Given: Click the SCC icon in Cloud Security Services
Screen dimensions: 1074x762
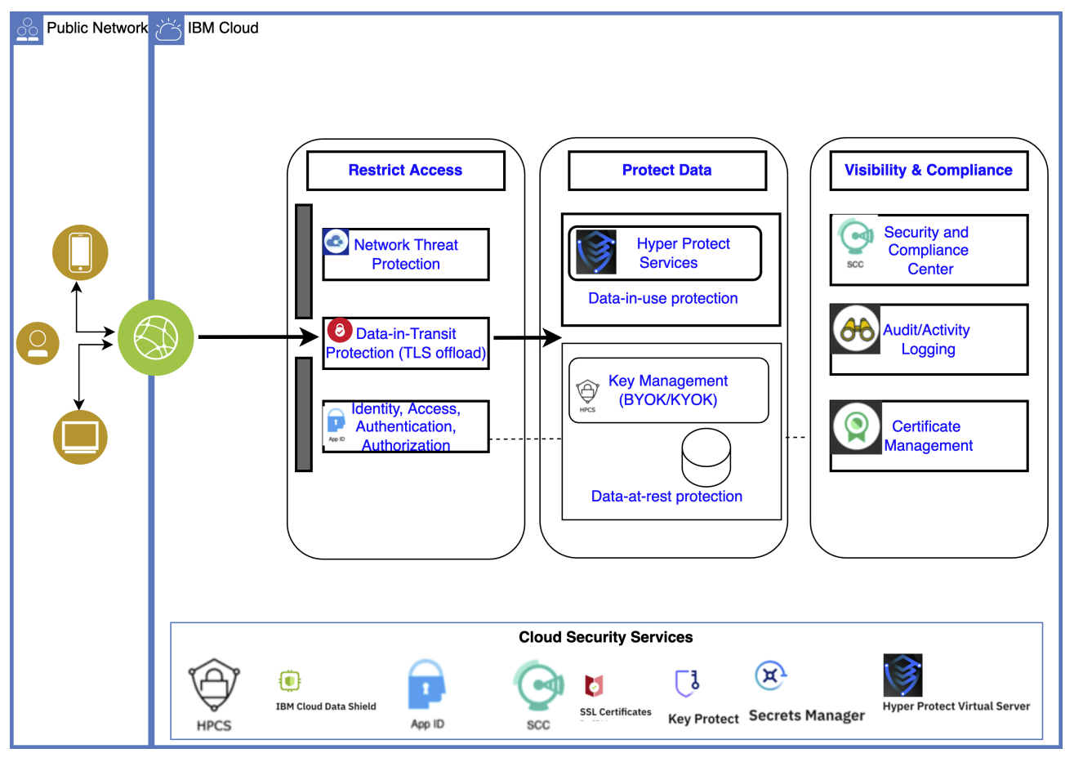Looking at the screenshot, I should 538,686.
